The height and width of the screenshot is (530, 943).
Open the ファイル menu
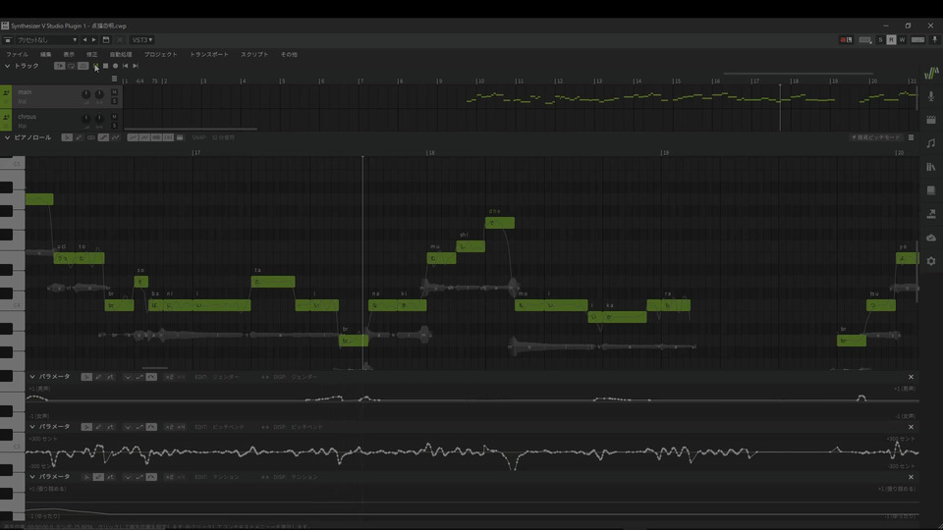pos(17,55)
